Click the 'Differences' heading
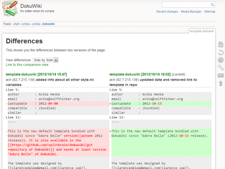 [x=24, y=41]
